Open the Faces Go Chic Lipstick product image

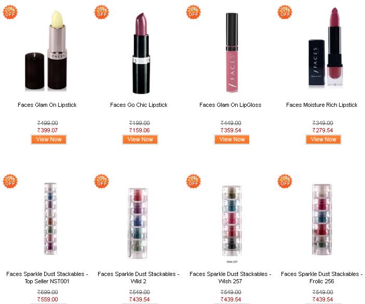coord(141,53)
